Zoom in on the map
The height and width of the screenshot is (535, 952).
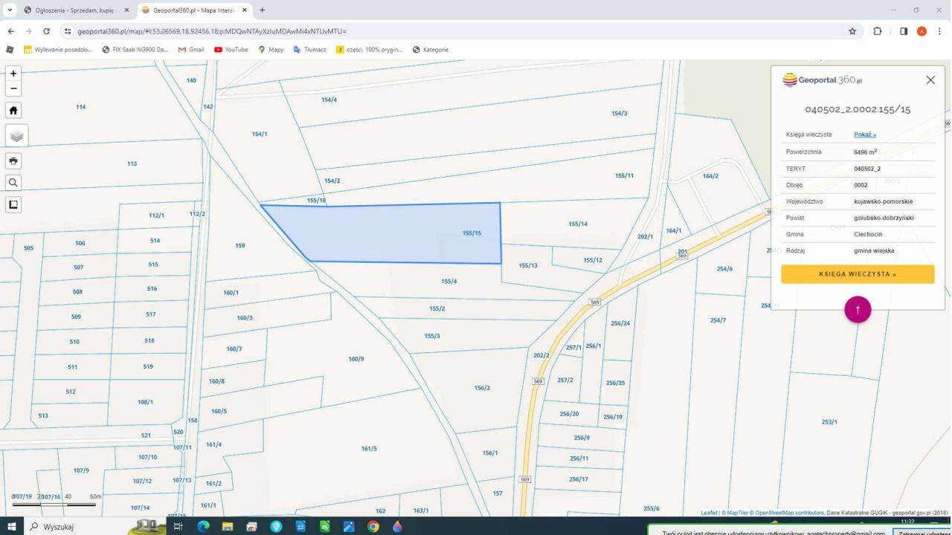13,74
